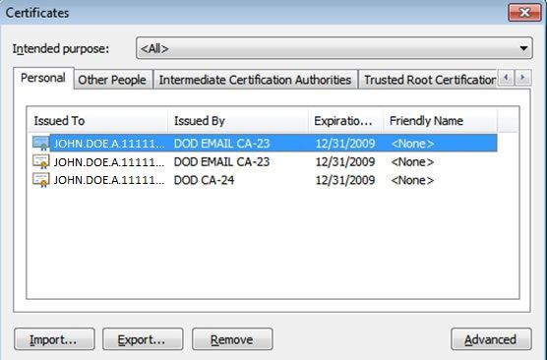Sort by Issued By column header
Screen dimensions: 547x360
click(238, 121)
